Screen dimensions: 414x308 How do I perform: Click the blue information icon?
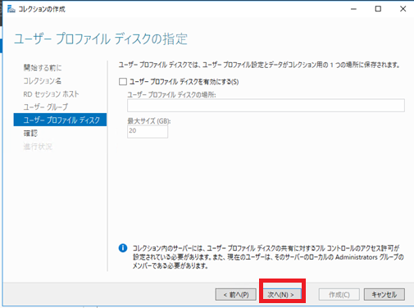tap(123, 248)
